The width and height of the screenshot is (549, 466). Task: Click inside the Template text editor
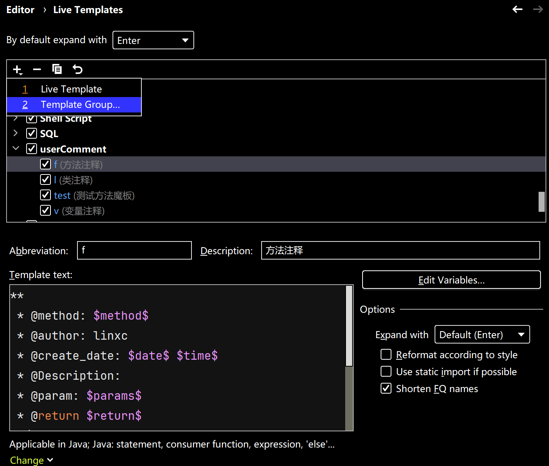(178, 358)
